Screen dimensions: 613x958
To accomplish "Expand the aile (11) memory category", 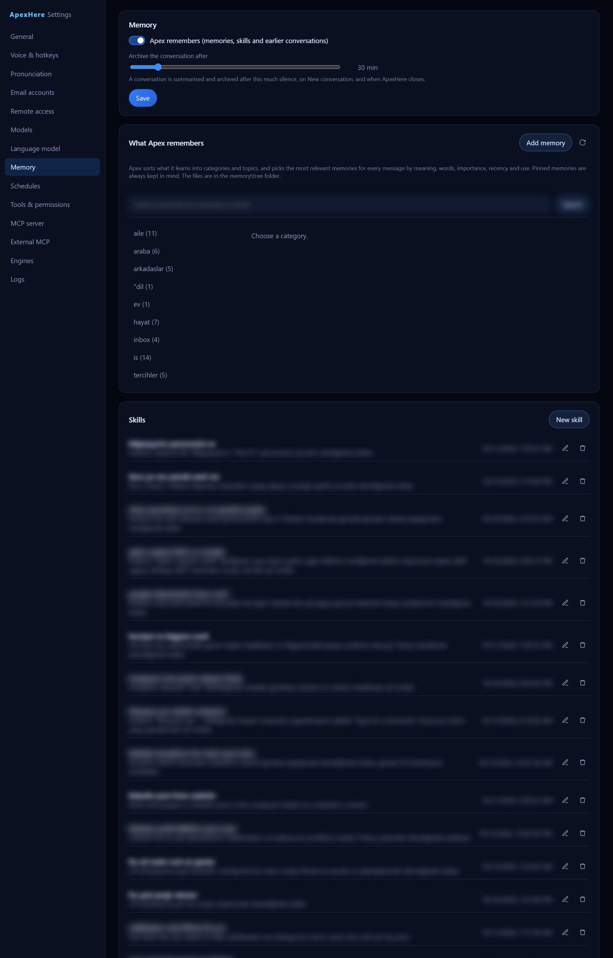I will pyautogui.click(x=145, y=234).
